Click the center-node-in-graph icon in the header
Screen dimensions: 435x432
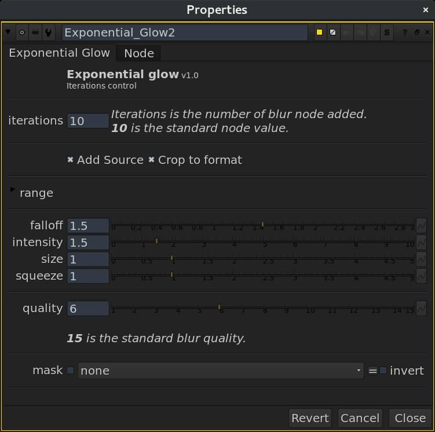pos(22,32)
